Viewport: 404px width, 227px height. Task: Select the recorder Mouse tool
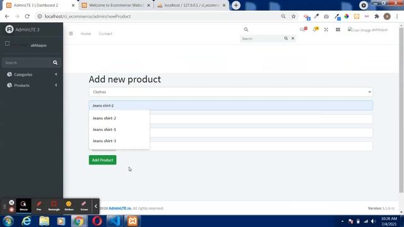[23, 206]
